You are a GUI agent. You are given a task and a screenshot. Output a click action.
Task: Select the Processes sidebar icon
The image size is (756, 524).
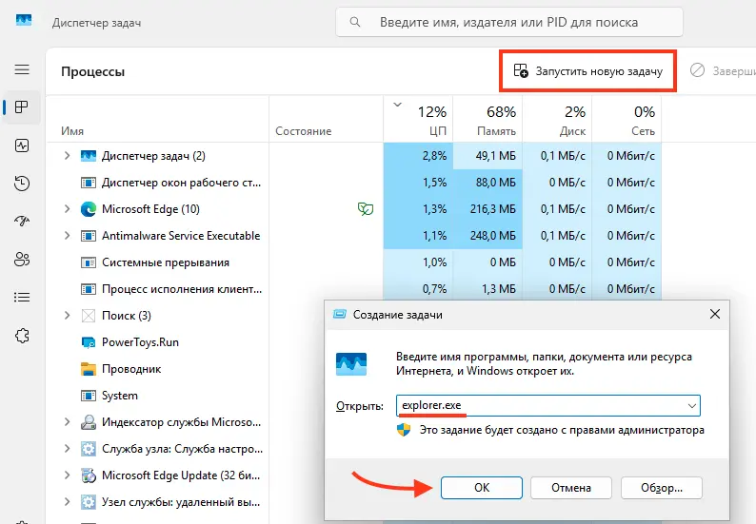click(22, 107)
